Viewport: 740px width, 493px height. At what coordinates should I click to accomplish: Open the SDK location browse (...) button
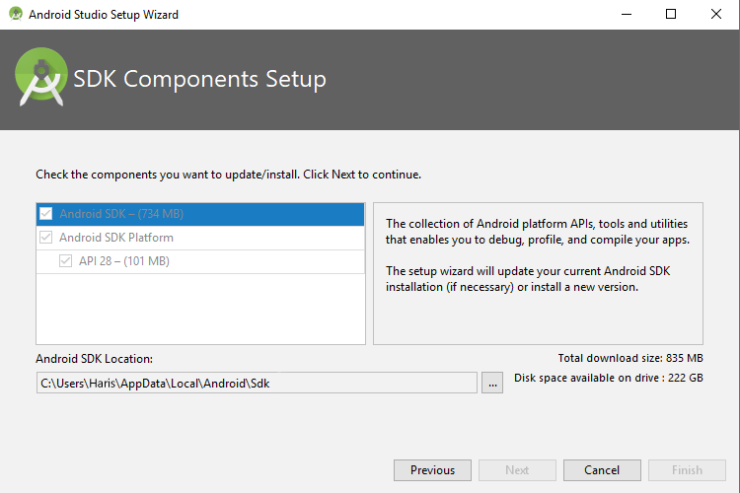tap(492, 384)
